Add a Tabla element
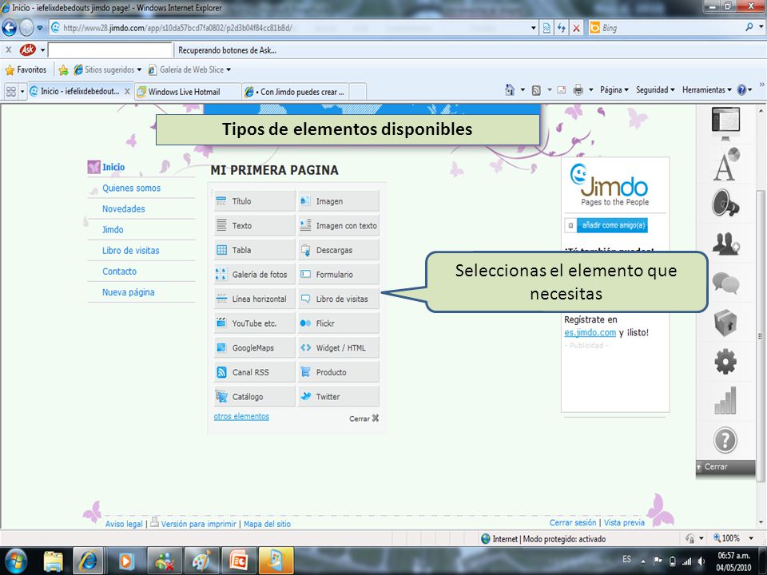This screenshot has height=575, width=767. coord(254,250)
